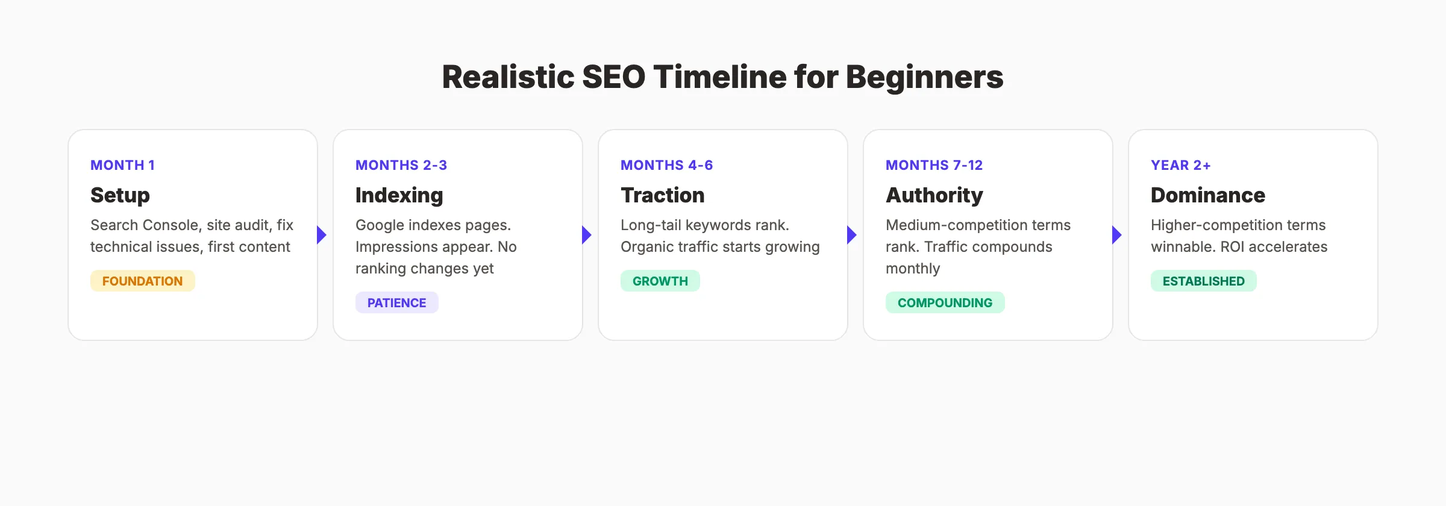The image size is (1446, 506).
Task: Click the FOUNDATION badge
Action: pyautogui.click(x=142, y=281)
